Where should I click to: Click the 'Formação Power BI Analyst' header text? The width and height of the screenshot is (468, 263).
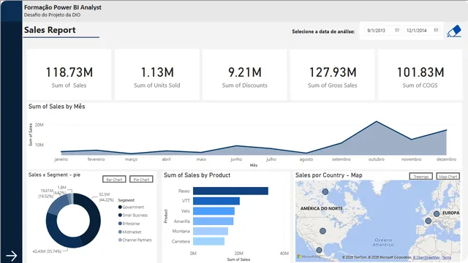point(63,7)
